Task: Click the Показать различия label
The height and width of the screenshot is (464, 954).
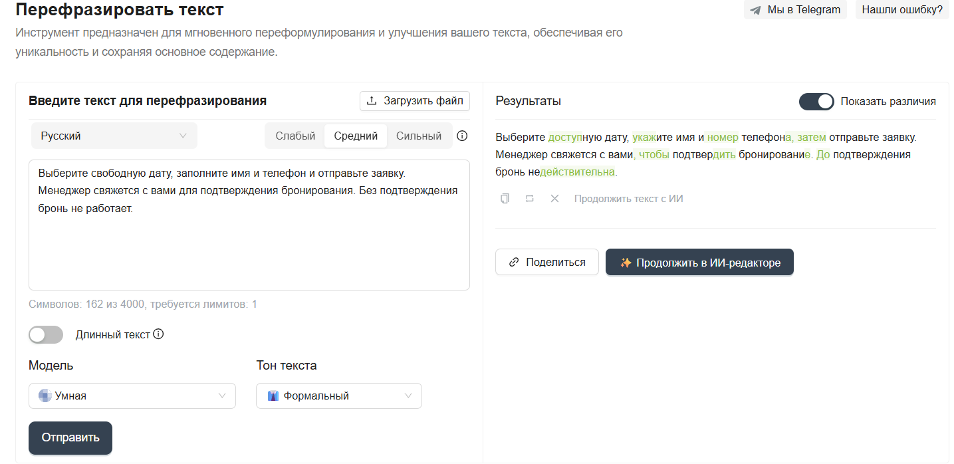Action: tap(888, 101)
